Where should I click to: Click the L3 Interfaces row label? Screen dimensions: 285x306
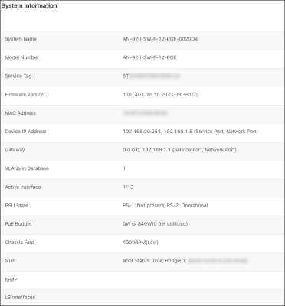(20, 298)
